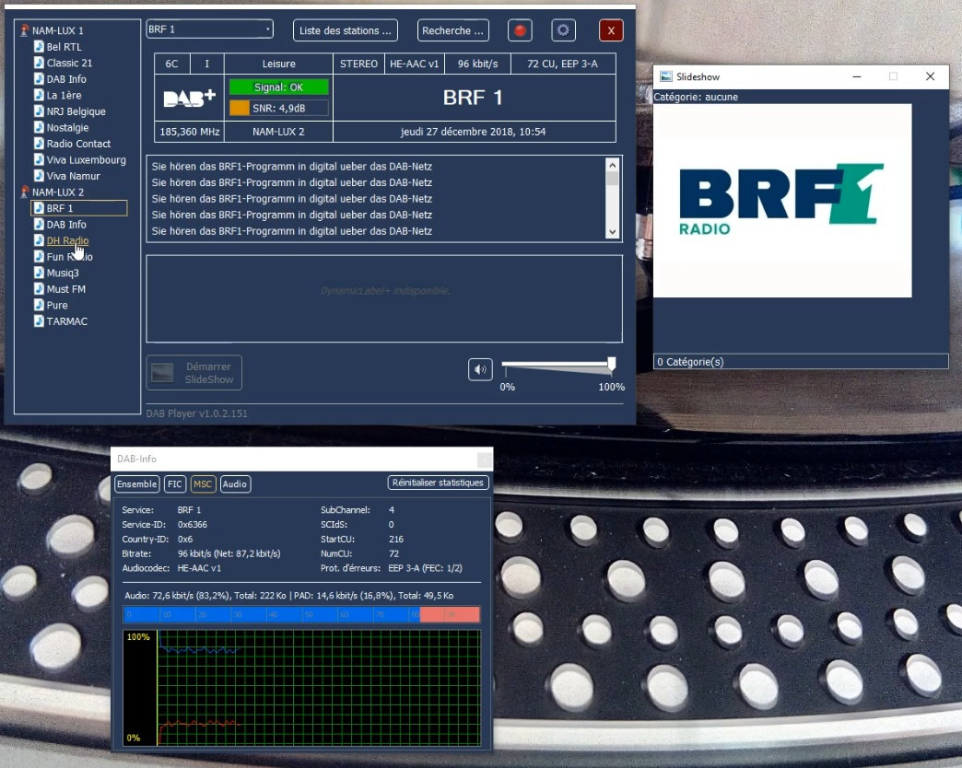Click the BRF1 Radio slideshow image
Image resolution: width=962 pixels, height=768 pixels.
(x=782, y=201)
